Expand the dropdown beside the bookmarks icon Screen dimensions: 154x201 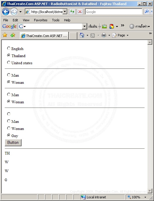pyautogui.click(x=117, y=27)
